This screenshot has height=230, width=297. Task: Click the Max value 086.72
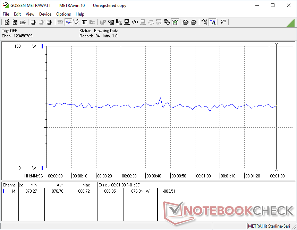click(84, 191)
